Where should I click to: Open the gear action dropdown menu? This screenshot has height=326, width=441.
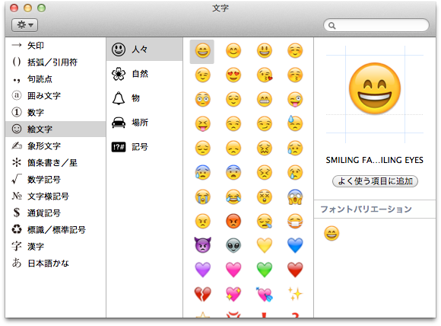click(25, 25)
